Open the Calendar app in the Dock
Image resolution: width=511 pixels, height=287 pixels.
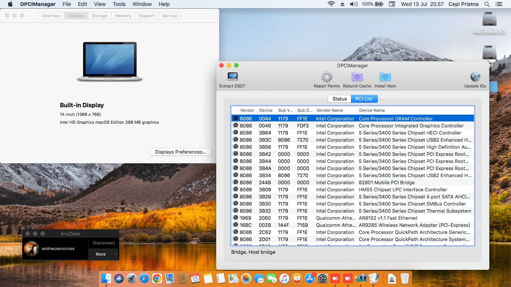[x=195, y=278]
